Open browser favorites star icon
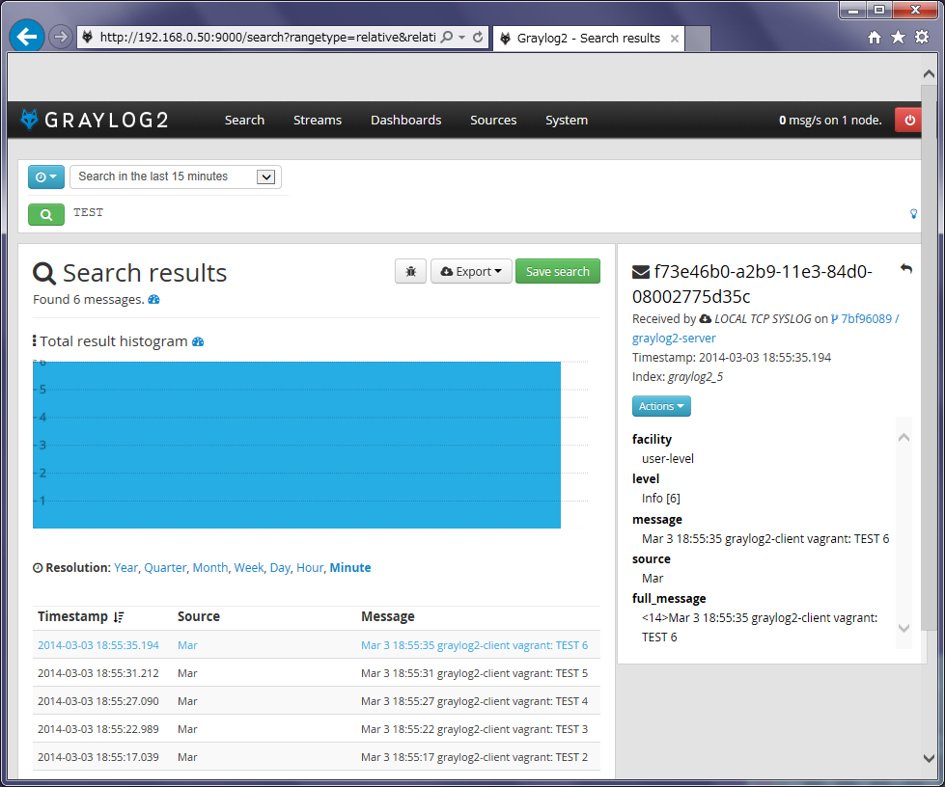The height and width of the screenshot is (787, 945). pyautogui.click(x=898, y=38)
